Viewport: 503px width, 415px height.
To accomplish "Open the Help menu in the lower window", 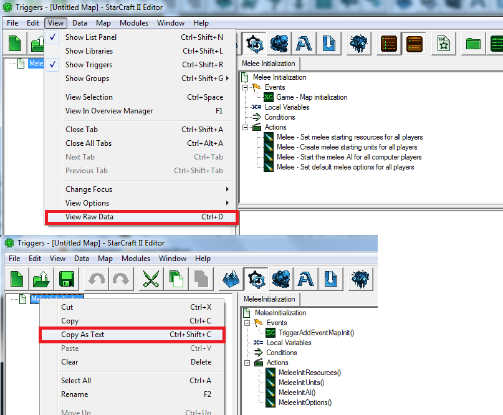I will pyautogui.click(x=203, y=259).
